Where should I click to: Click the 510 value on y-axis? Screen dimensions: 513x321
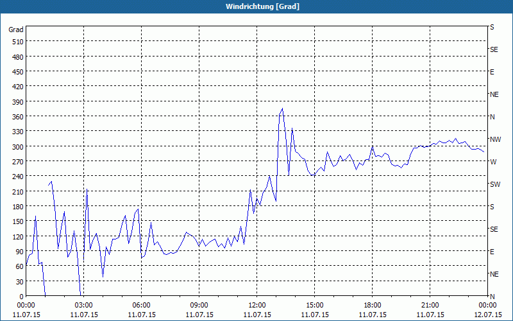(16, 42)
